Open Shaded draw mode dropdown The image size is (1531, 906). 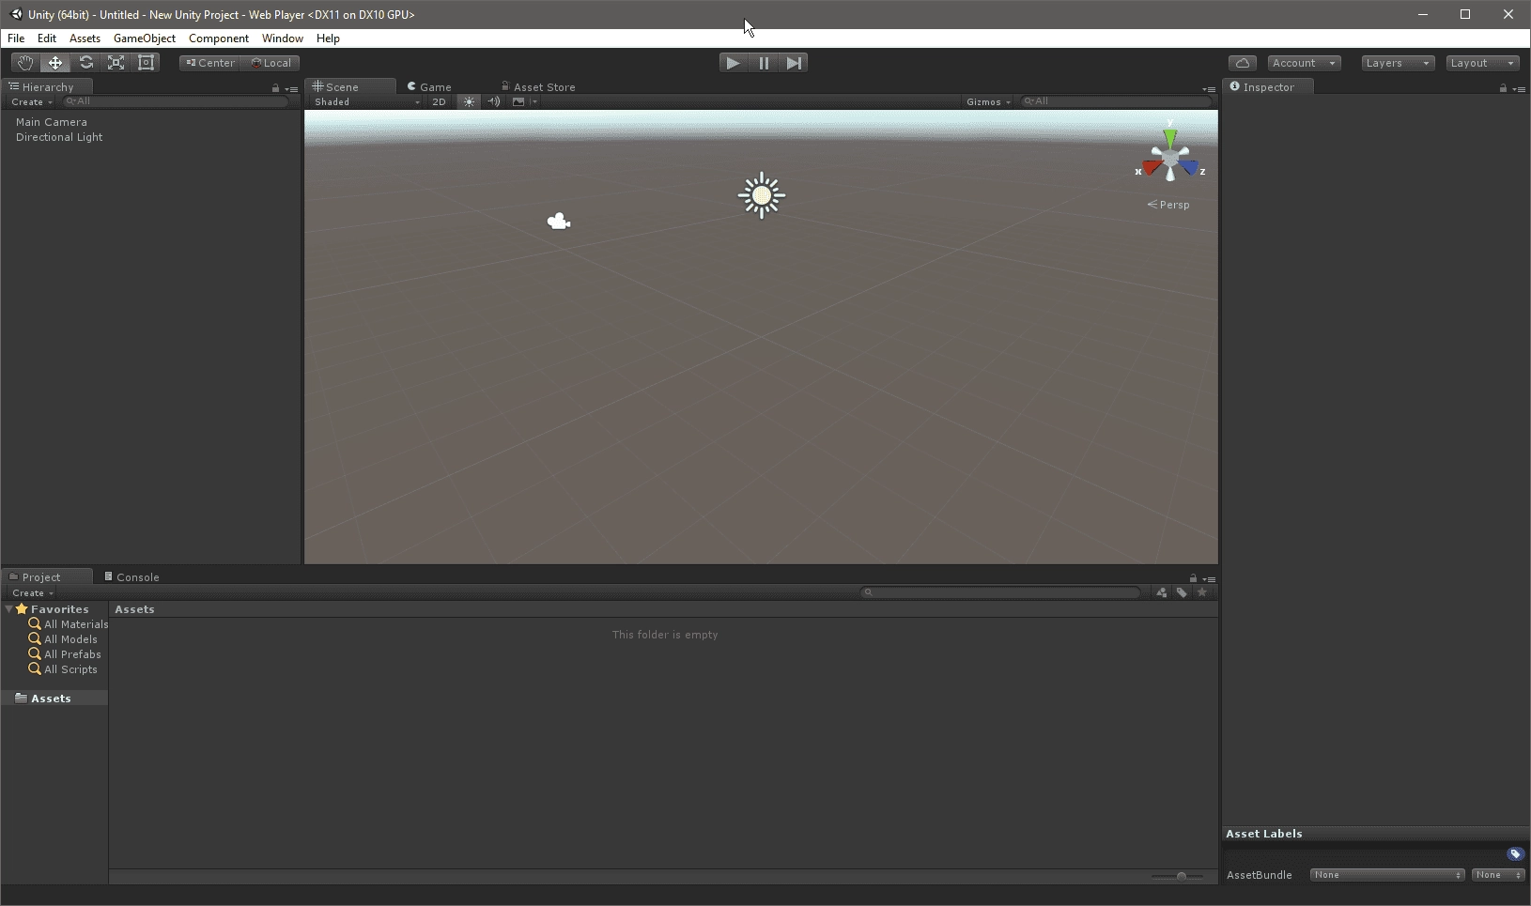coord(366,101)
